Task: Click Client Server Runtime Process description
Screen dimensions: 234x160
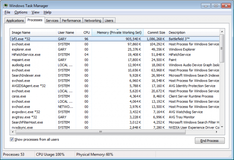Action: point(191,96)
